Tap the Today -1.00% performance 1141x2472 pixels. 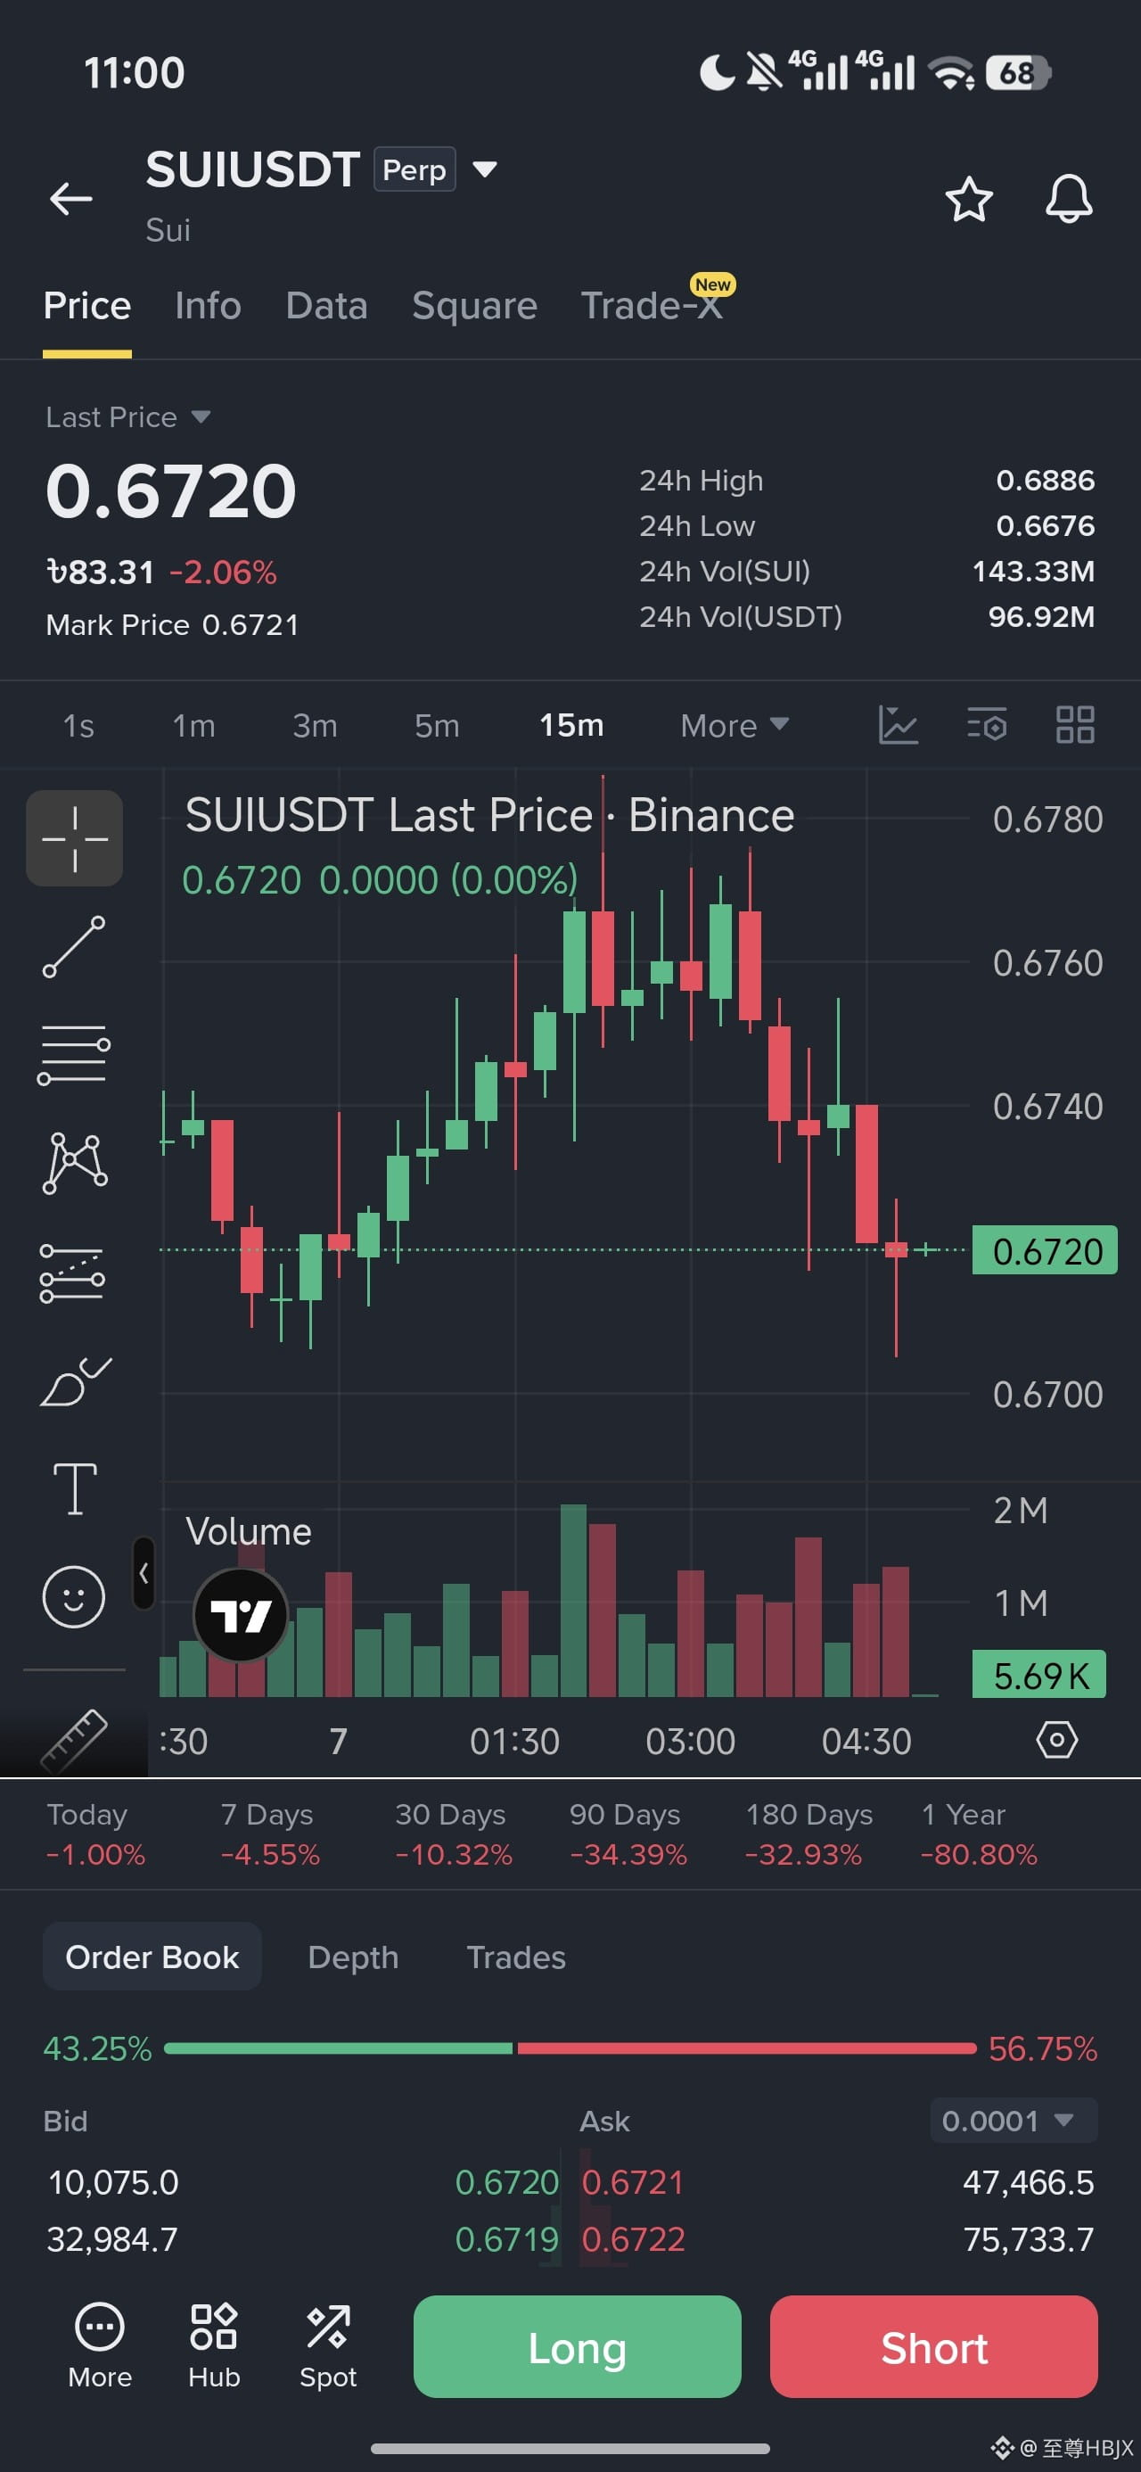coord(95,1833)
